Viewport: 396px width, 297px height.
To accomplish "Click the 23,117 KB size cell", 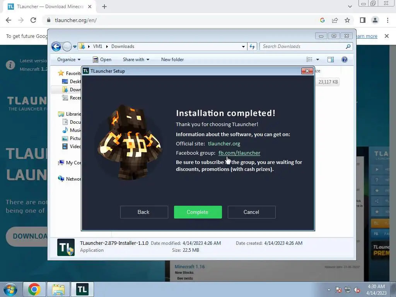I will [328, 82].
